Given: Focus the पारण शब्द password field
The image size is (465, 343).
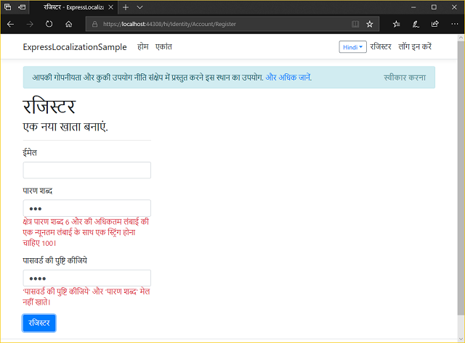Looking at the screenshot, I should [x=87, y=208].
